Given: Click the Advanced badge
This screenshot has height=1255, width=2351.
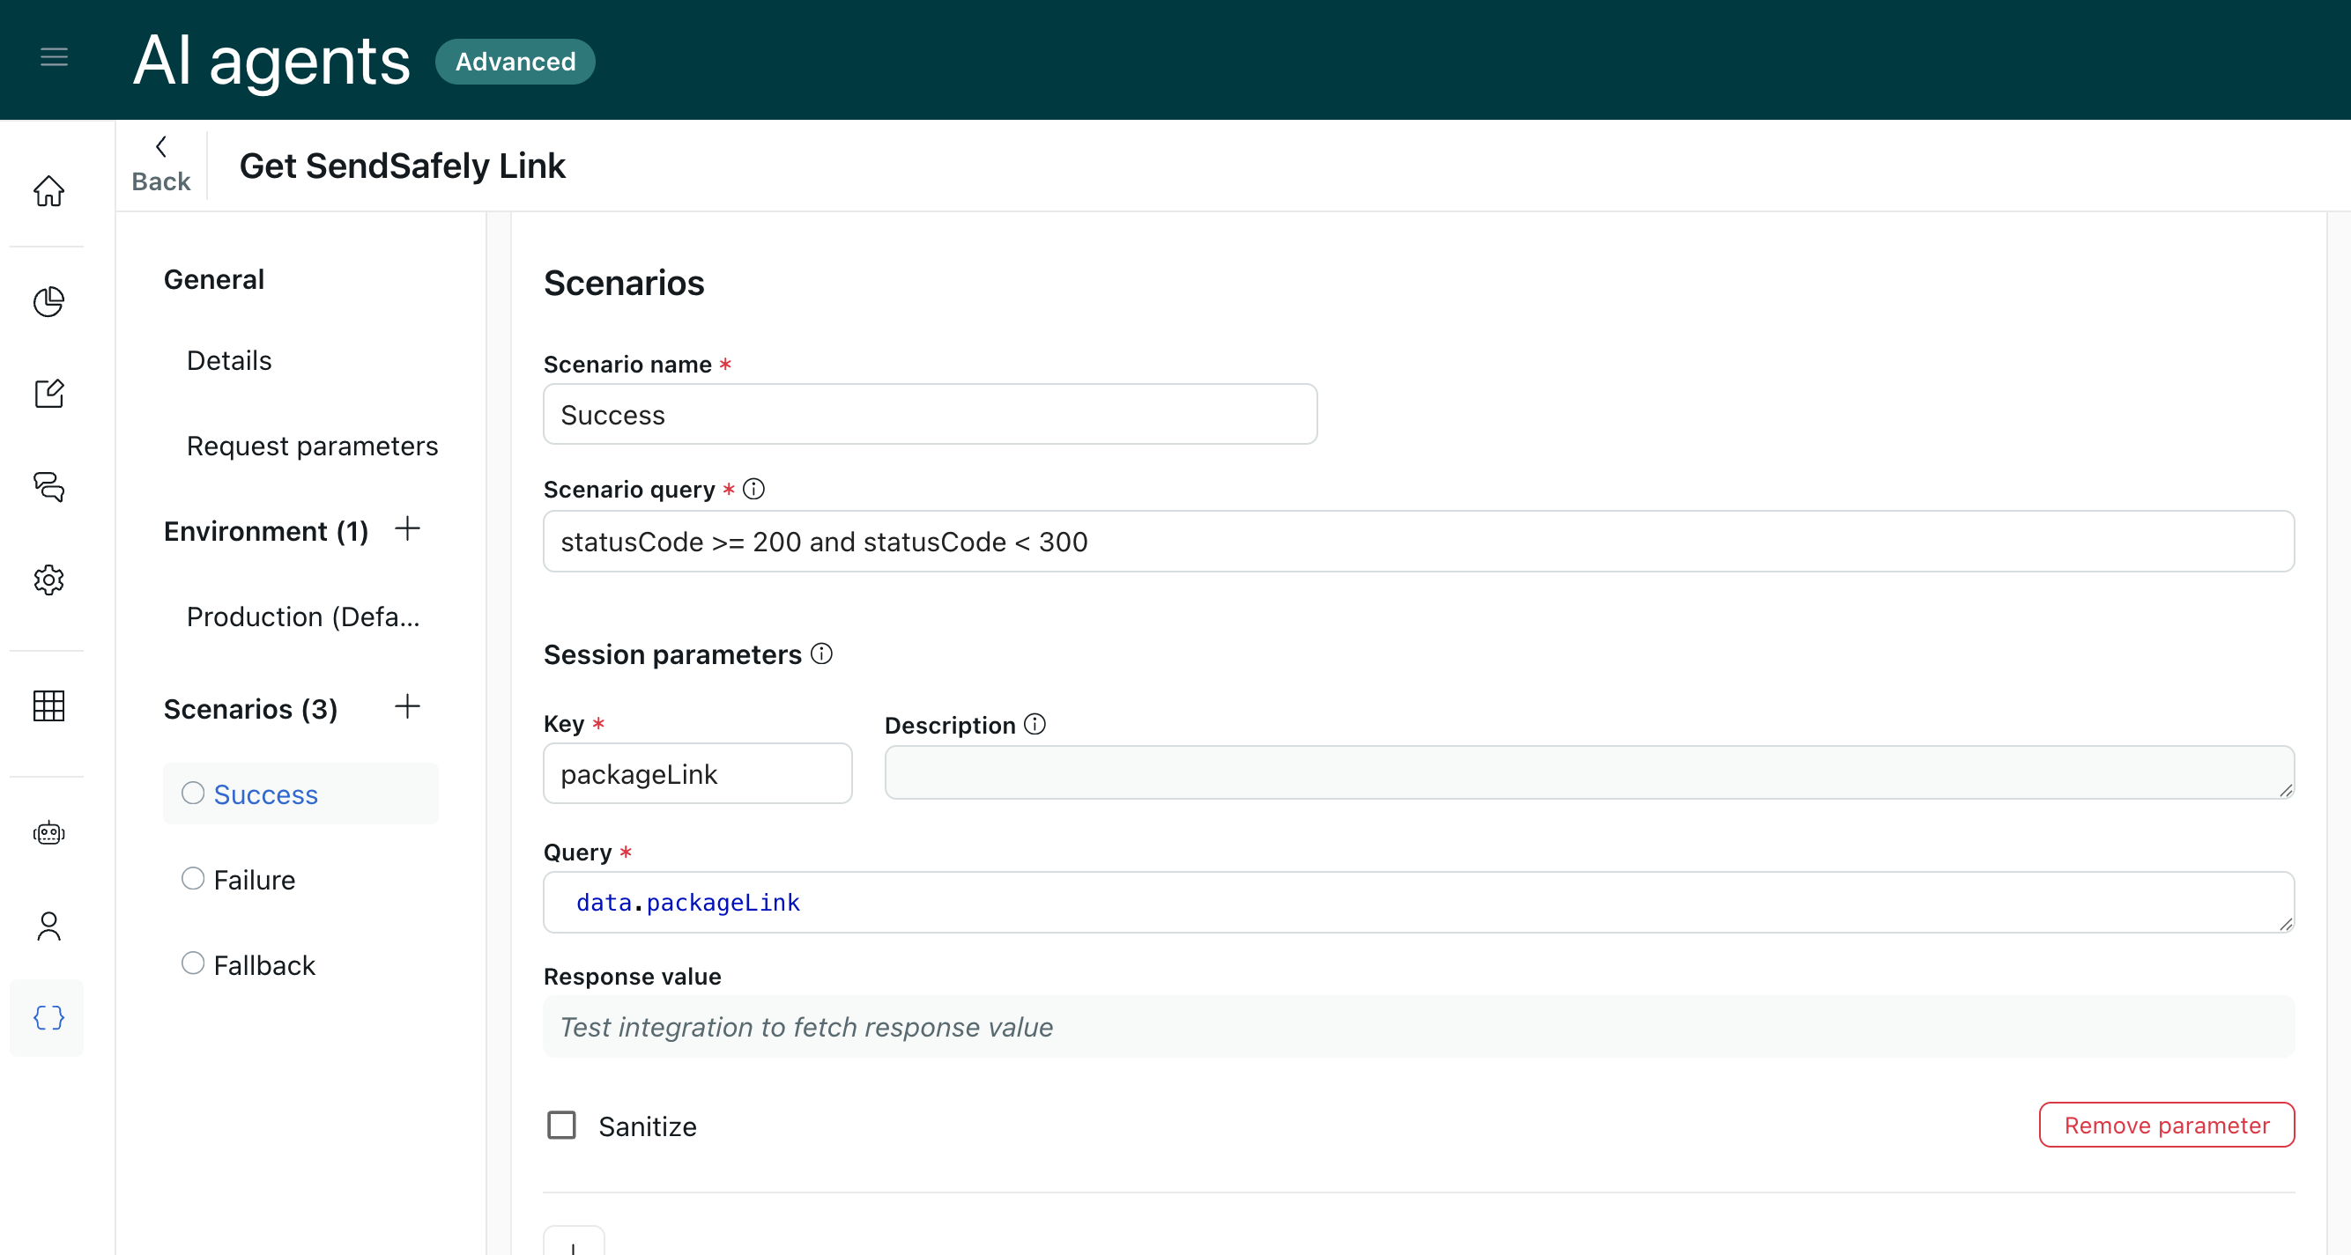Looking at the screenshot, I should 515,62.
